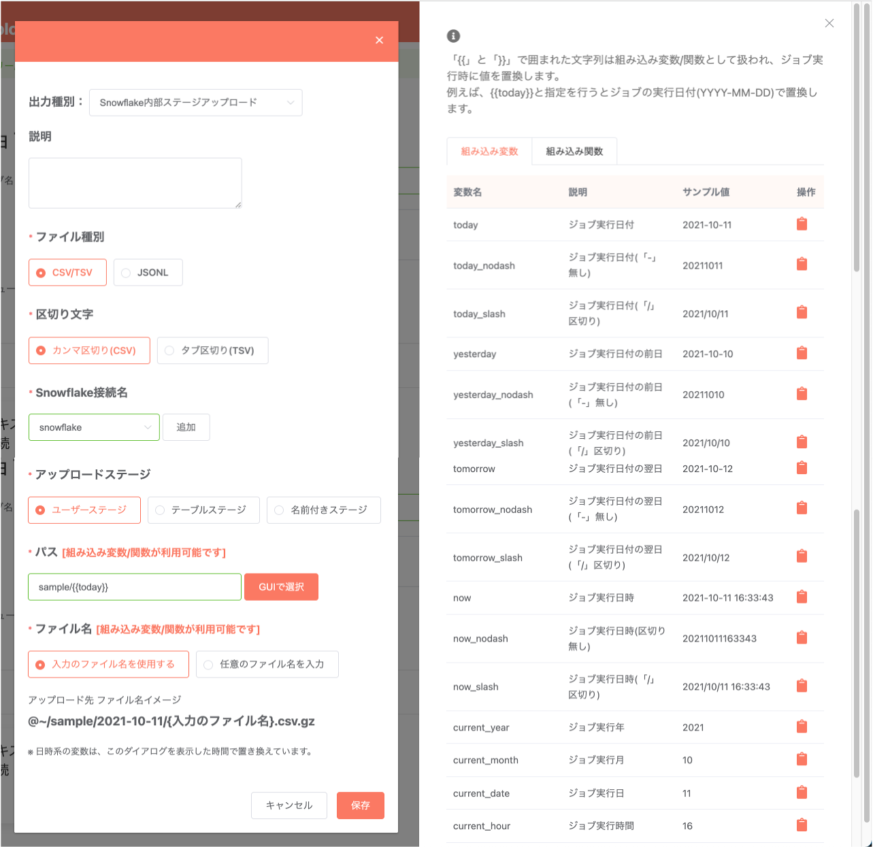The height and width of the screenshot is (847, 873).
Task: Click the サンプル値 column header
Action: click(706, 192)
